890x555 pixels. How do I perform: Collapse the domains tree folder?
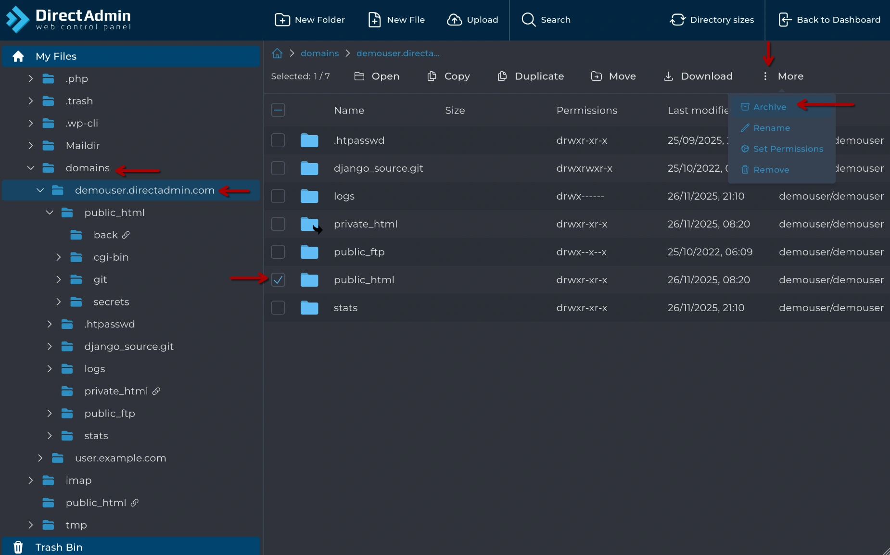[31, 168]
